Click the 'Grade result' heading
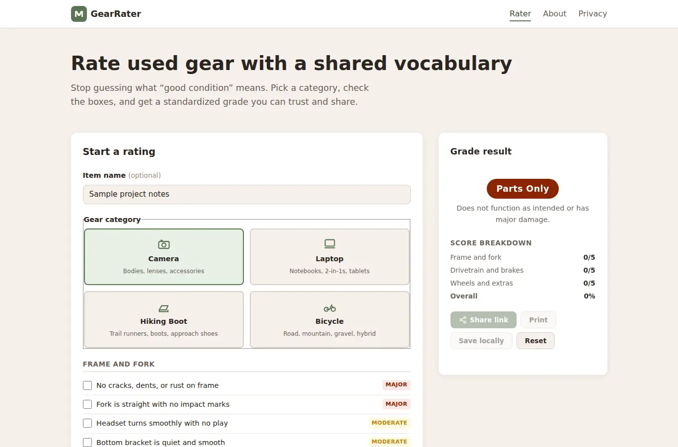The image size is (678, 447). [481, 151]
